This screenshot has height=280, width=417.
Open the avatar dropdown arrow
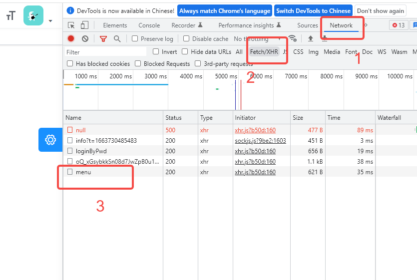pos(50,21)
